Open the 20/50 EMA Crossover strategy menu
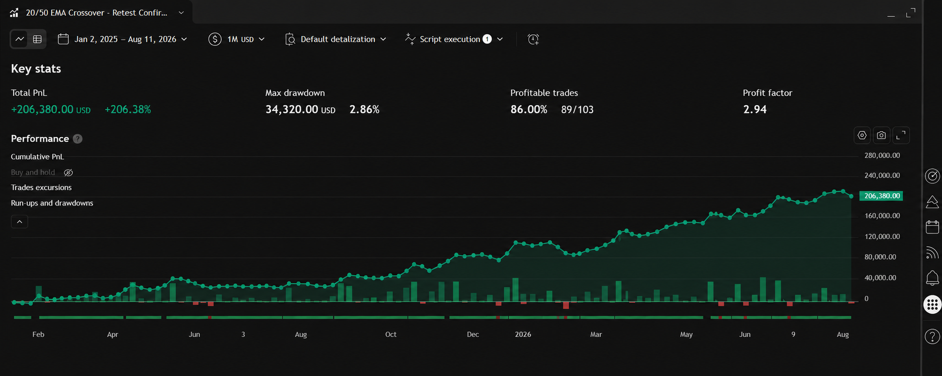The image size is (942, 376). pyautogui.click(x=97, y=13)
